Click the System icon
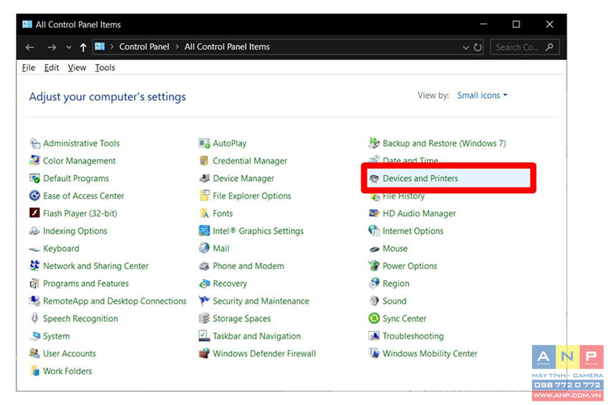Image resolution: width=608 pixels, height=405 pixels. point(34,336)
